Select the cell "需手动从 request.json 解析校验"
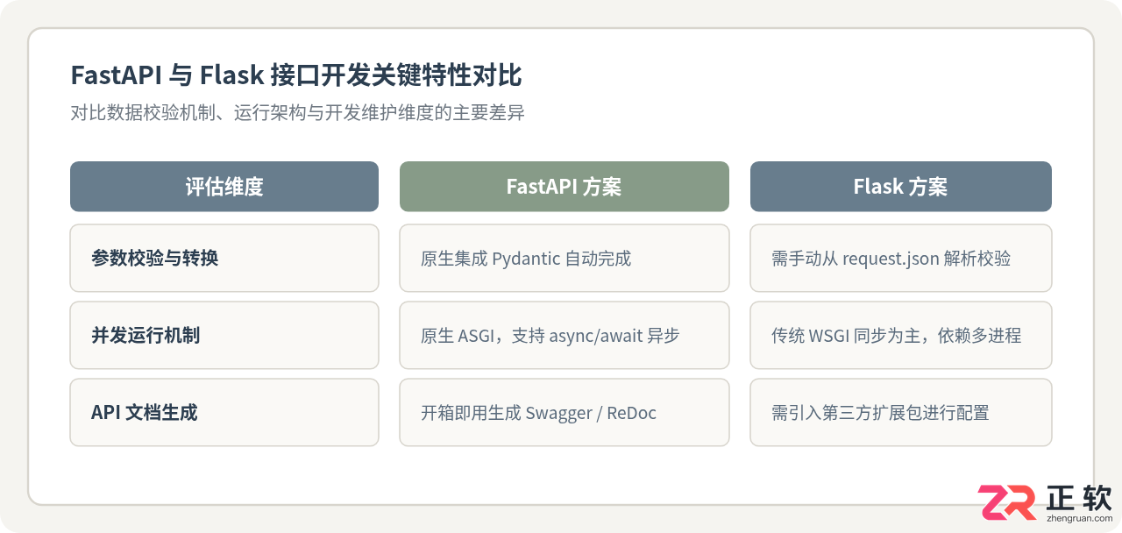This screenshot has height=533, width=1122. [x=901, y=258]
